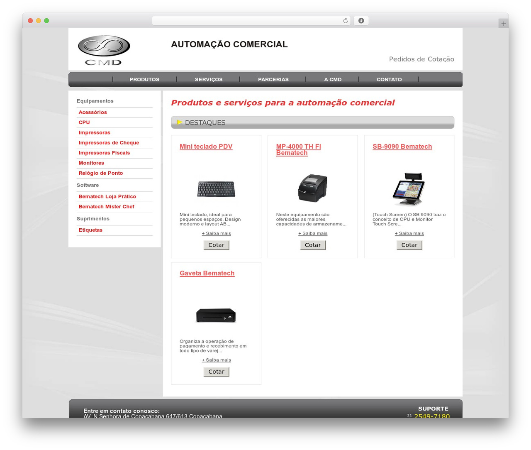Click the CMD infinity logo
Viewport: 531px width, 450px height.
[104, 50]
